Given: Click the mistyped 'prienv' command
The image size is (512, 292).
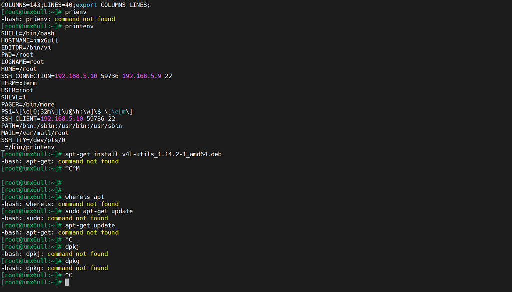Looking at the screenshot, I should (76, 12).
